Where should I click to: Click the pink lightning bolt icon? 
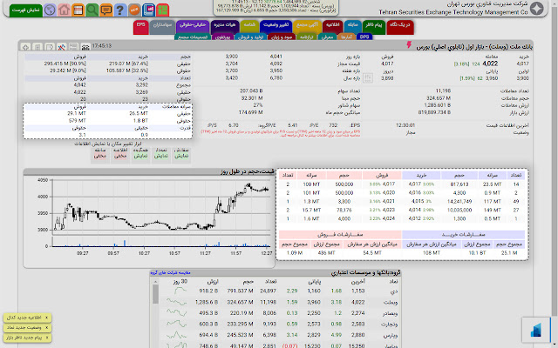409,45
